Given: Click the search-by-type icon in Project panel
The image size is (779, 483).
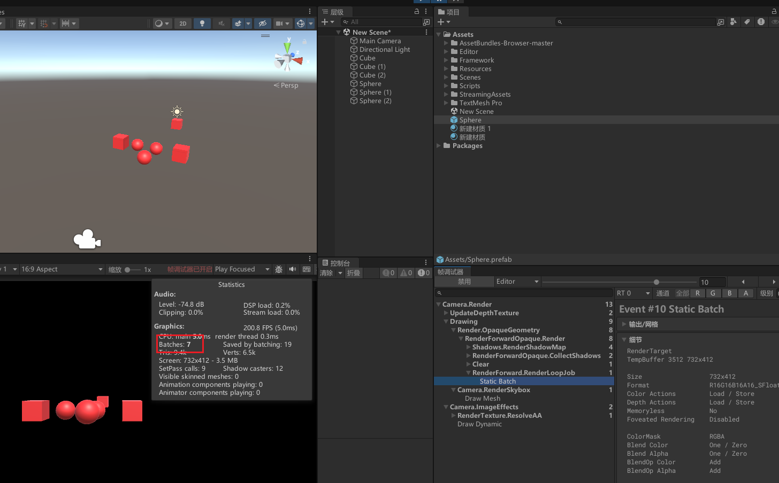Looking at the screenshot, I should coord(733,22).
